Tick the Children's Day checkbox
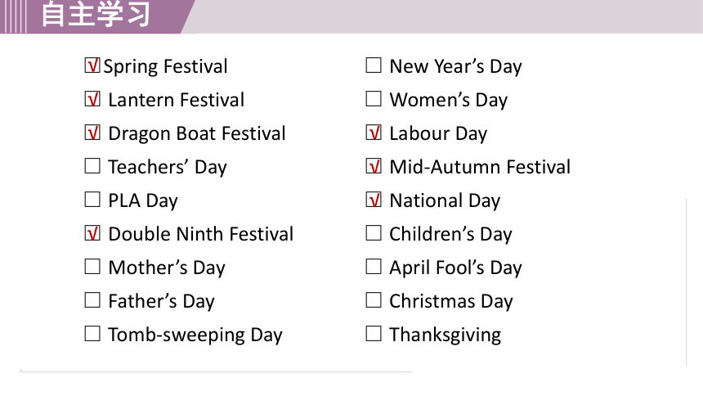 374,233
